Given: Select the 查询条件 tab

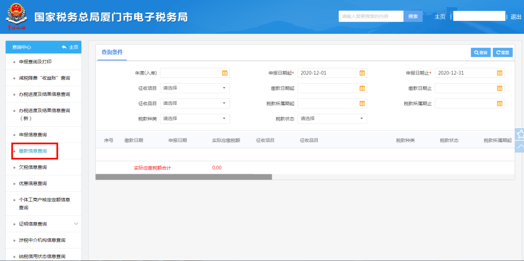Looking at the screenshot, I should [112, 52].
